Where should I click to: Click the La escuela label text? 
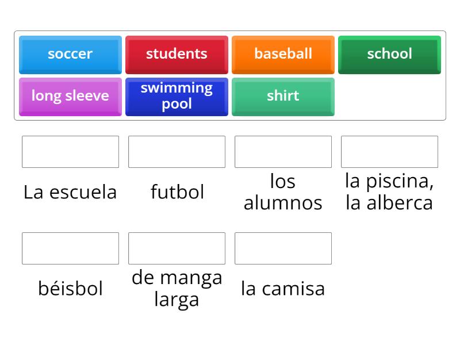(x=70, y=192)
